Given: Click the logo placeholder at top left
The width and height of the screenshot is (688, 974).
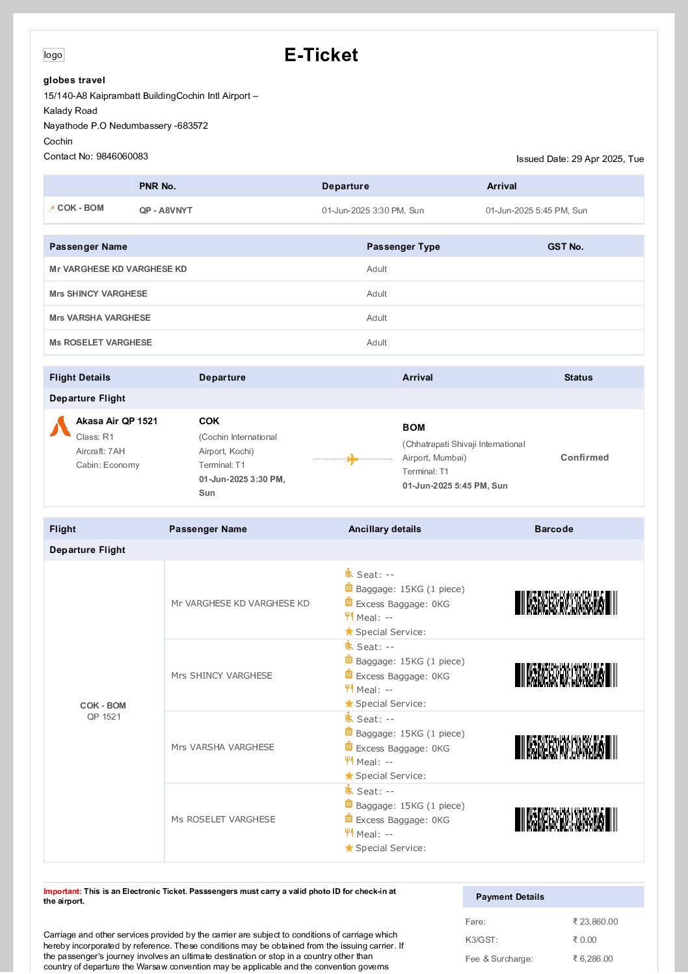Looking at the screenshot, I should pyautogui.click(x=53, y=55).
